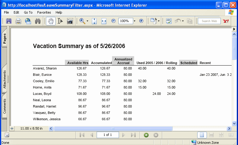
Task: Click the Fit Width icon
Action: coord(104,21)
